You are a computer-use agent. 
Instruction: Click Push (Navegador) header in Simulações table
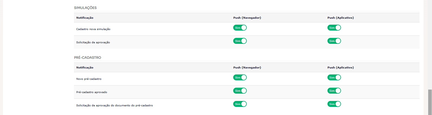point(247,18)
